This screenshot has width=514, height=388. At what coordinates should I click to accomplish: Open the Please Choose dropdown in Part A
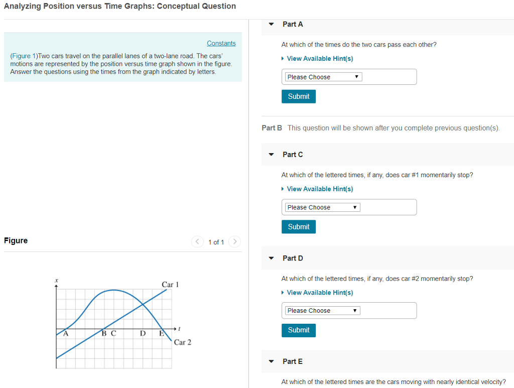coord(323,76)
